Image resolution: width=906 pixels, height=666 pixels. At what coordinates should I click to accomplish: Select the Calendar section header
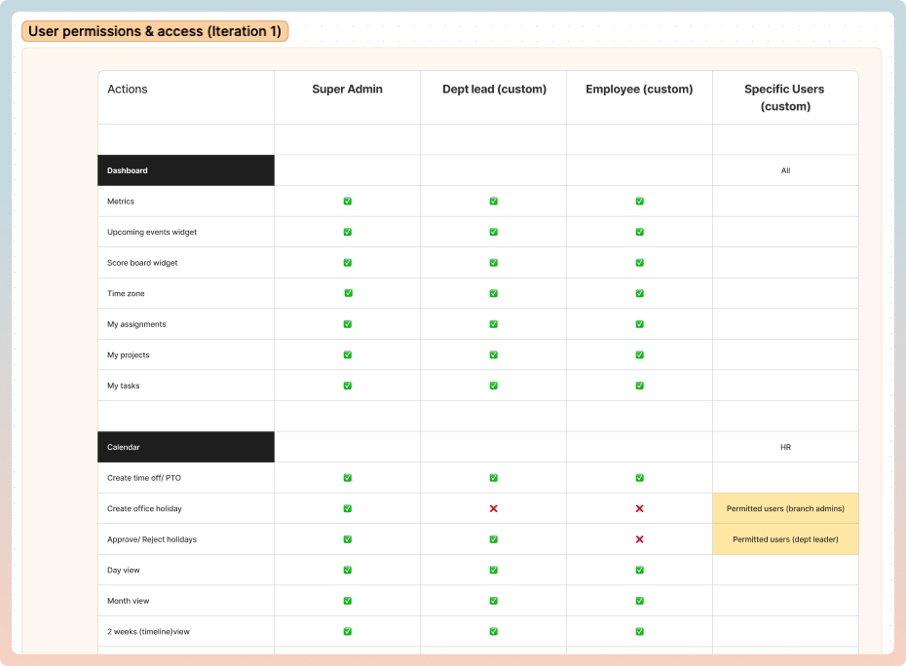point(186,447)
